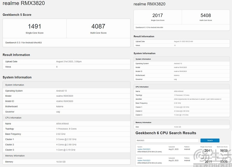Click the 'Memory Information' section row in Geekbench 5 panel
Viewport: 232px width, 167px height.
[x=67, y=156]
